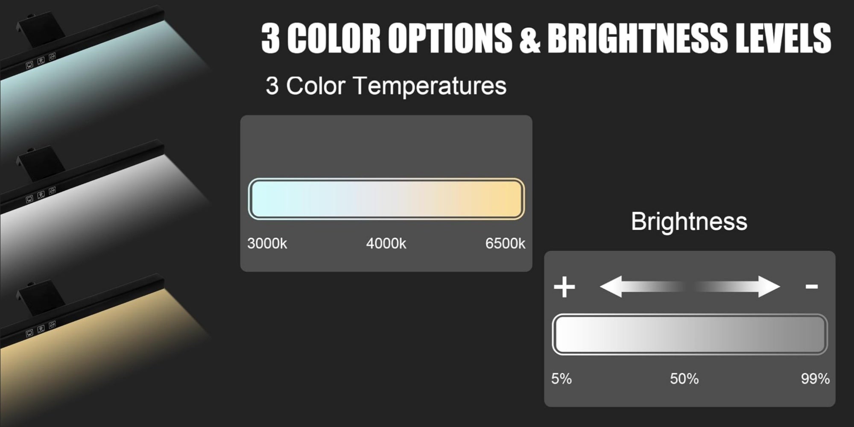This screenshot has width=854, height=427.
Task: Tap the round power icon on the warm-yellow lamp
Action: [x=52, y=324]
